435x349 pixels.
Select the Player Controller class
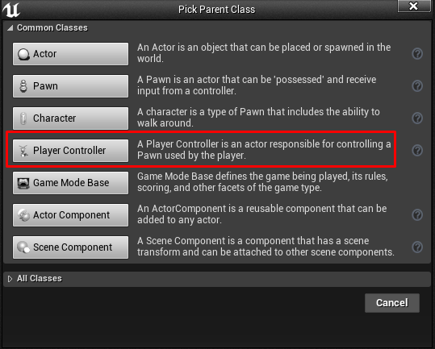point(70,151)
